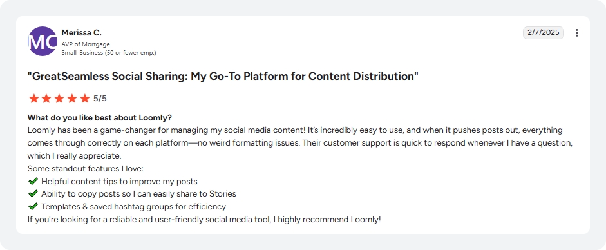Click the 'Some standout features I love' line
This screenshot has height=250, width=606.
click(x=86, y=169)
